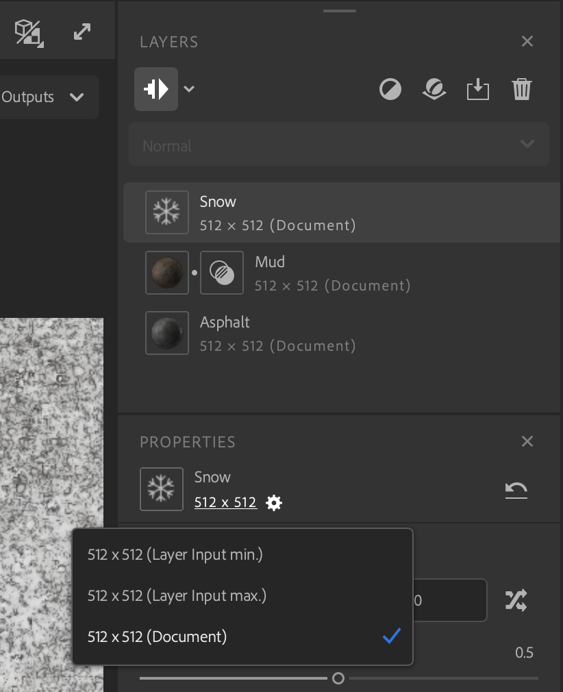Open Snow resolution settings via gear icon
Viewport: 563px width, 692px height.
274,502
